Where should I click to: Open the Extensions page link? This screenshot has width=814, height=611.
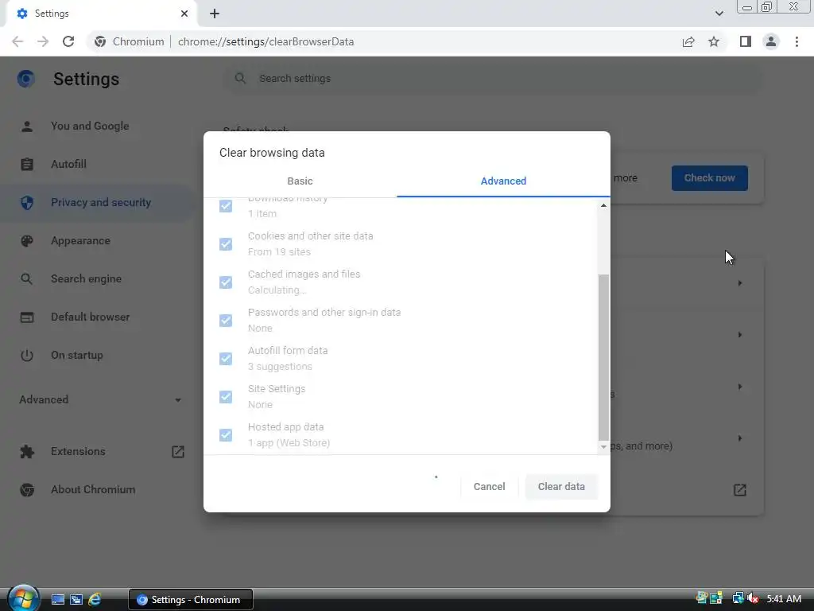point(78,452)
